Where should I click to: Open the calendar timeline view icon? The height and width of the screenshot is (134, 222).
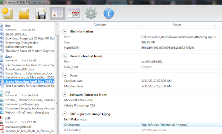coord(74,13)
